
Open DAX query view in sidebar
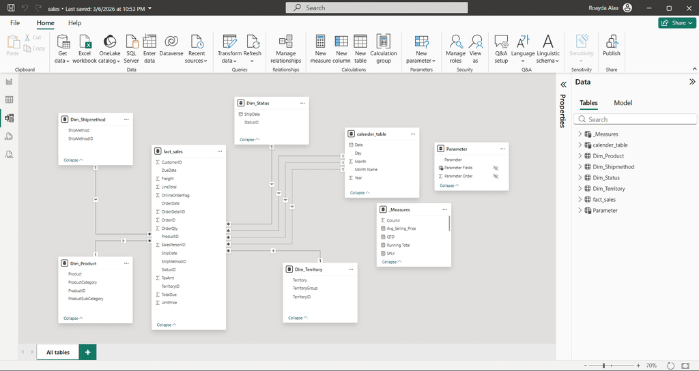[10, 136]
